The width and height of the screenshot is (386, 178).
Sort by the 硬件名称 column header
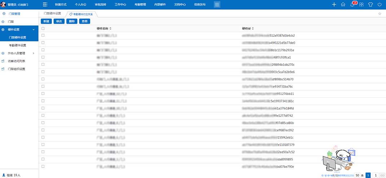pos(104,28)
